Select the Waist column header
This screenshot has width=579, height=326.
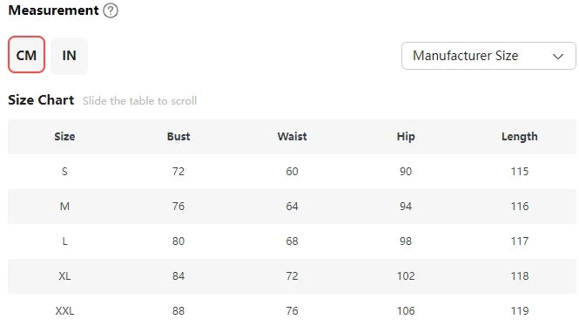292,136
